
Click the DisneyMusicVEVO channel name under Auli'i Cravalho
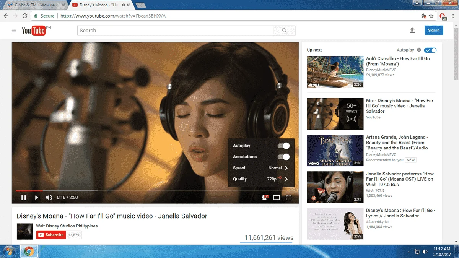381,70
